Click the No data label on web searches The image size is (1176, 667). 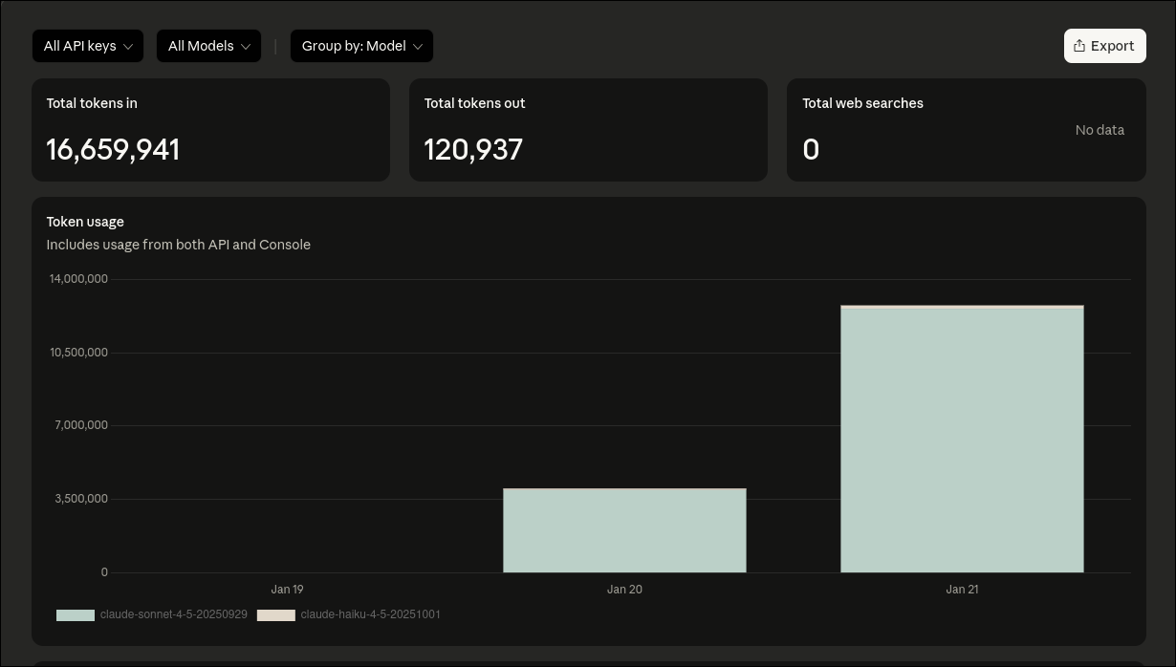coord(1100,130)
